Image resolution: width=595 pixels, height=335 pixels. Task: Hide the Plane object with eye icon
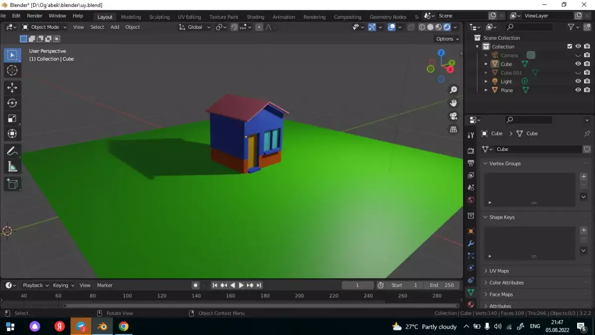[x=578, y=90]
